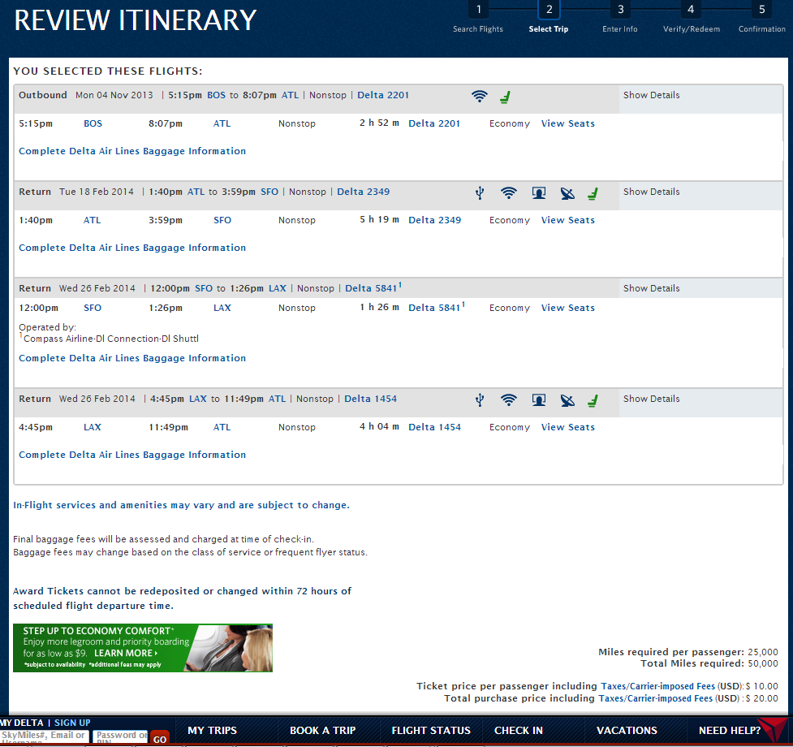This screenshot has width=793, height=747.
Task: Click the LAX airport link next to 4:45pm in the detail row
Action: [92, 427]
